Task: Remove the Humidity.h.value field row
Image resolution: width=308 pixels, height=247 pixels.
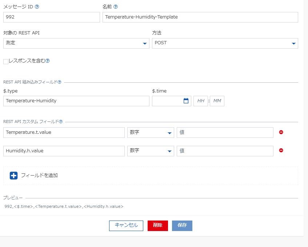Action: click(x=281, y=151)
